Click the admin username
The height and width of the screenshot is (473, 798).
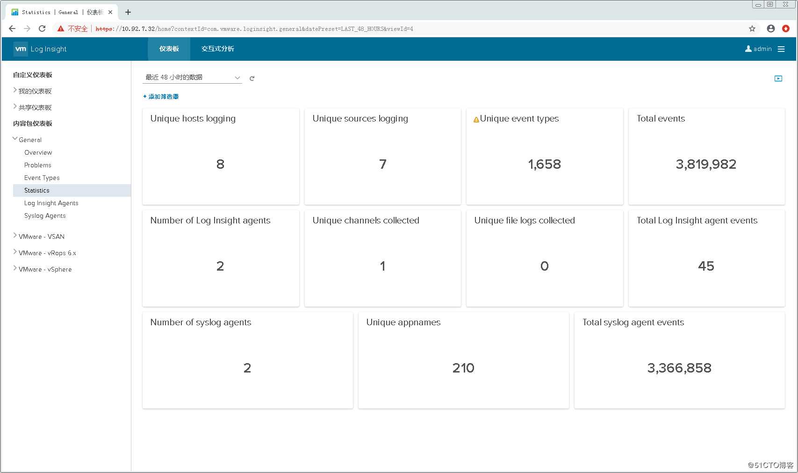(762, 49)
